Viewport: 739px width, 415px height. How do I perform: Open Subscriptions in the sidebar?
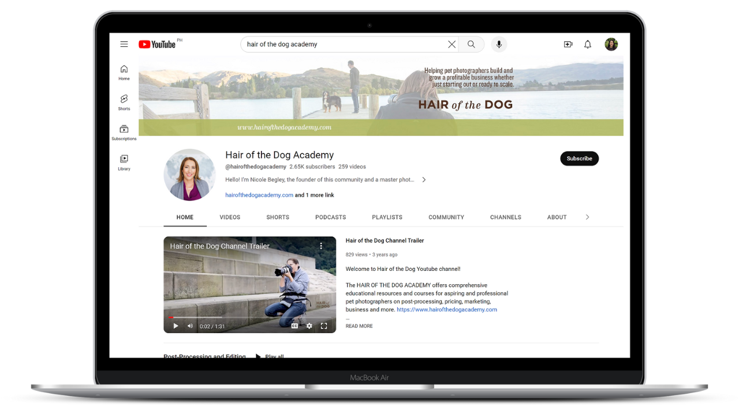click(x=124, y=133)
